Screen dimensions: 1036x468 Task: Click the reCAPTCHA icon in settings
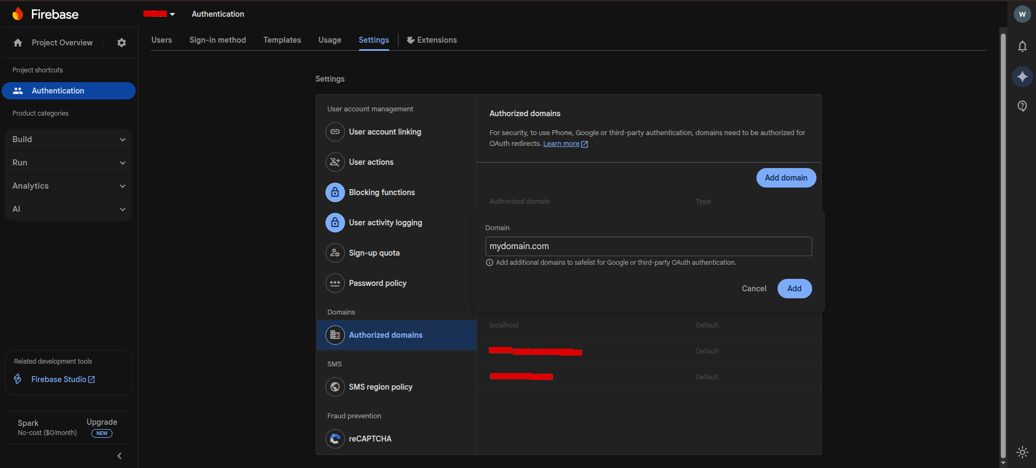[335, 439]
